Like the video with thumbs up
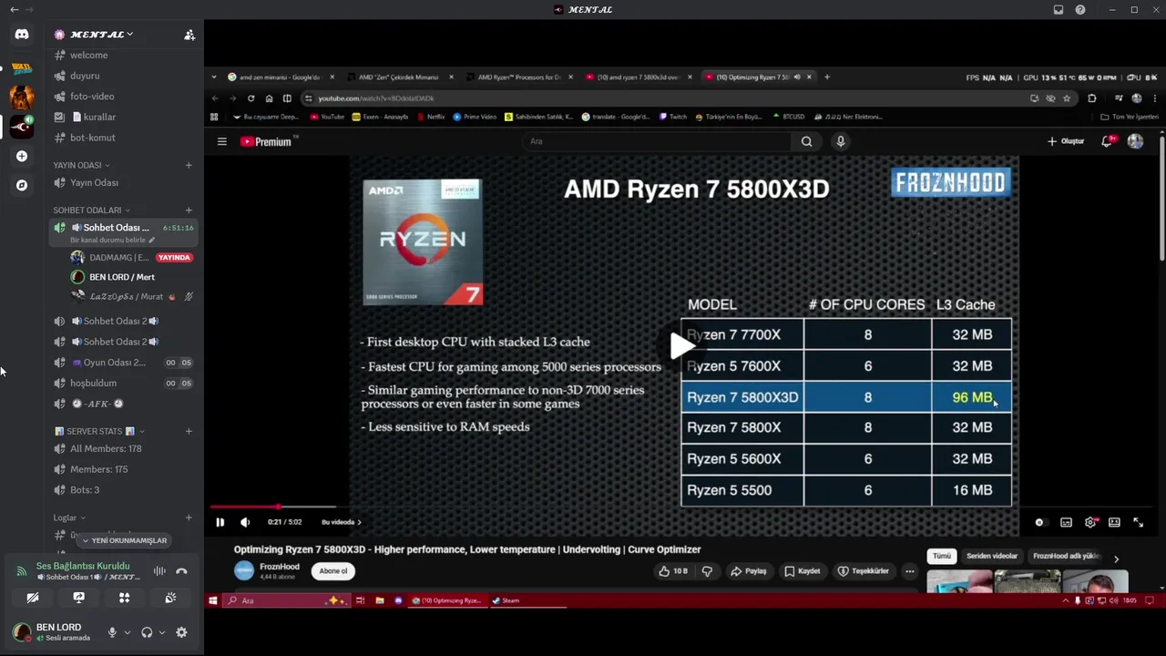 pos(674,571)
